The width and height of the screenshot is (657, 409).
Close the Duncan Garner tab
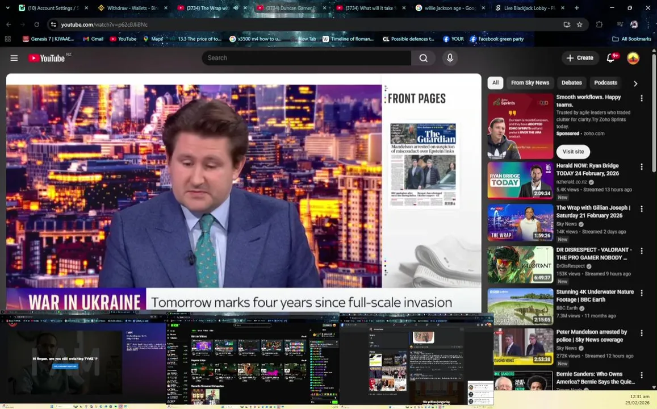[x=324, y=7]
